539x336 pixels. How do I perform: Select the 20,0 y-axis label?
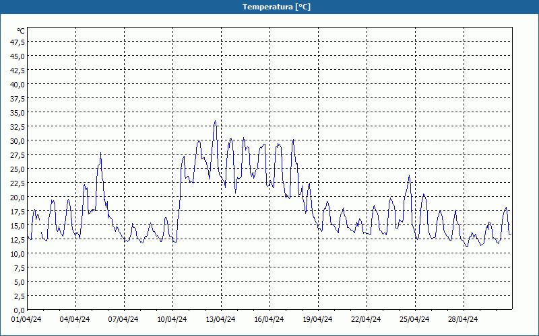click(x=18, y=198)
